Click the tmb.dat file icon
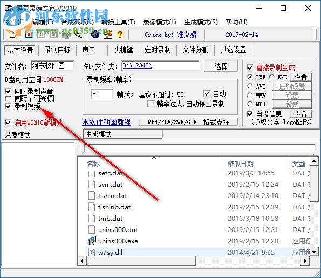Screen dimensions: 321x278 click(x=92, y=218)
